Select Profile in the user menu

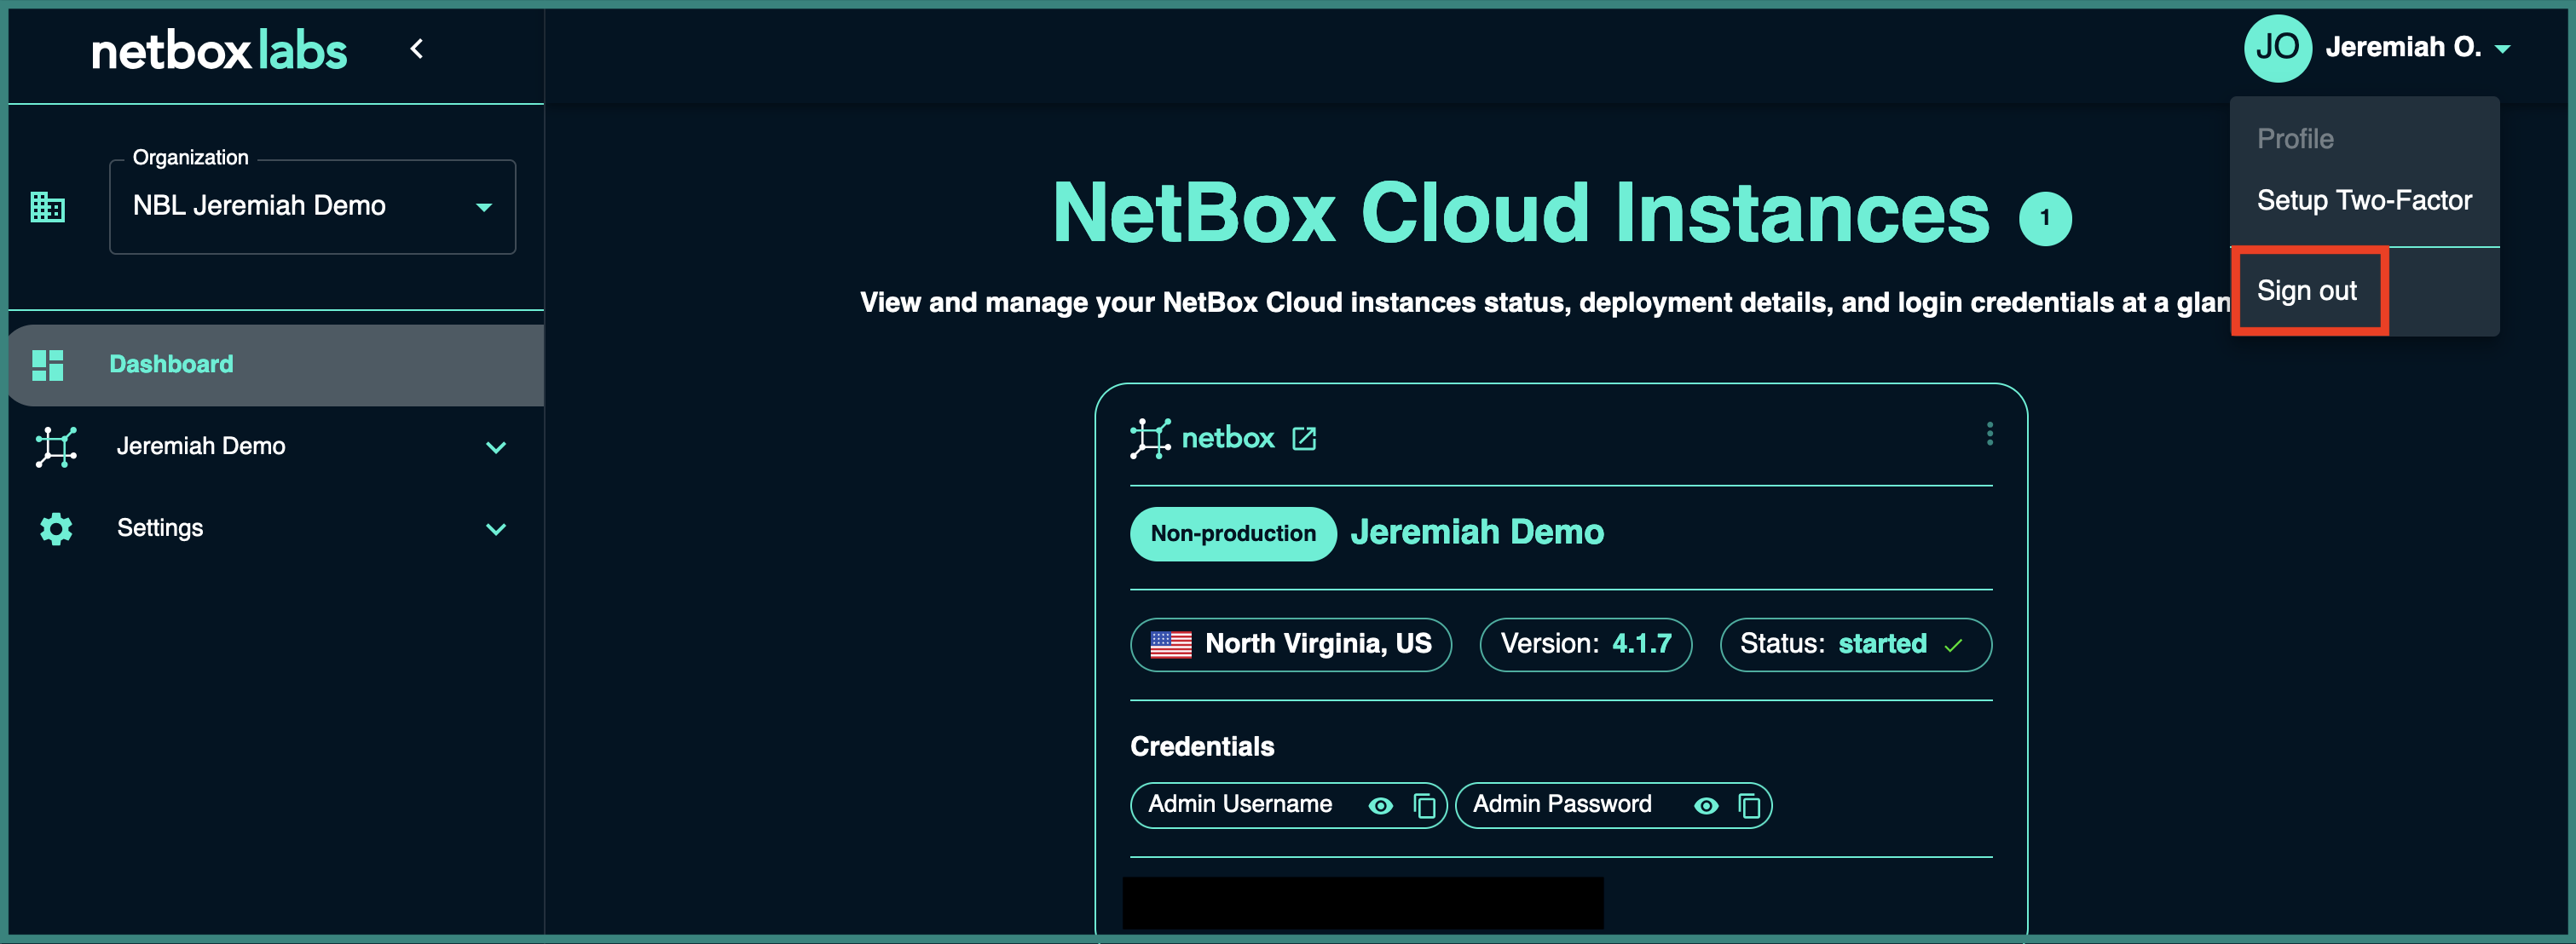[2295, 139]
